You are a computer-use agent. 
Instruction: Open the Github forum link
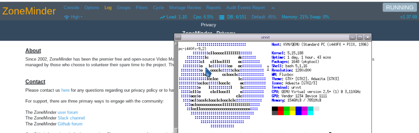tap(70, 124)
